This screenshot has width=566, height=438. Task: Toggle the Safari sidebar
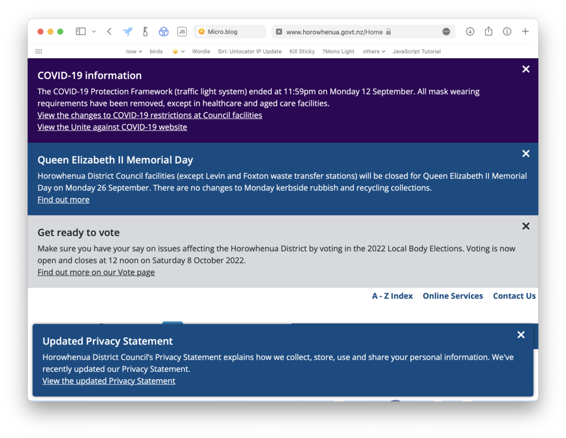point(80,31)
